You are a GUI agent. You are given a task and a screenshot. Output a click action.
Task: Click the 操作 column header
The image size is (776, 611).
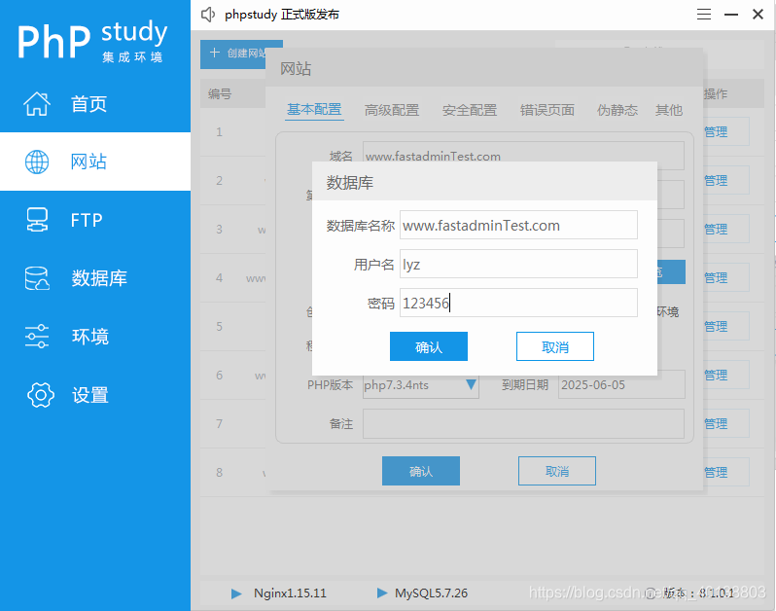pyautogui.click(x=716, y=94)
